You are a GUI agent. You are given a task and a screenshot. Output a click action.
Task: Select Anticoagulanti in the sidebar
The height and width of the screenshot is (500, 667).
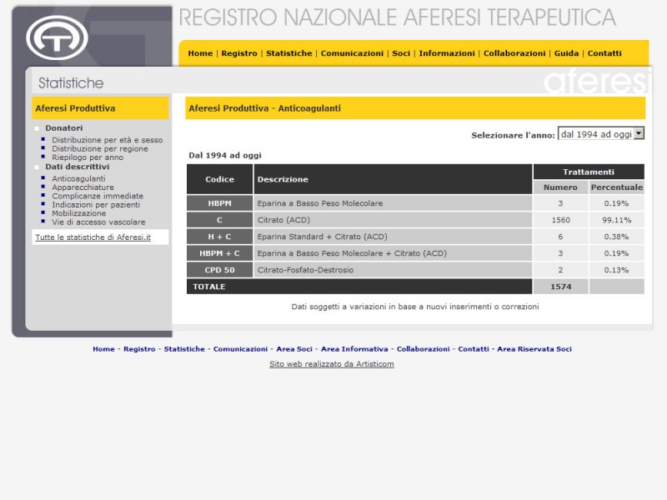point(78,178)
